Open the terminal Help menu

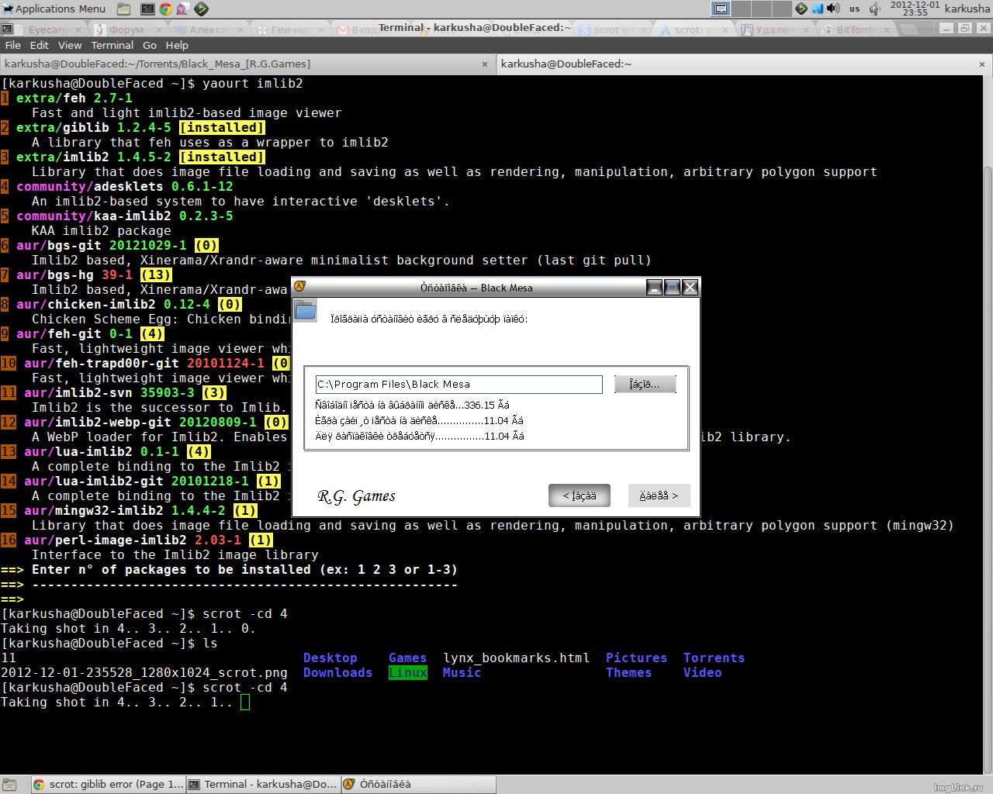(x=177, y=45)
